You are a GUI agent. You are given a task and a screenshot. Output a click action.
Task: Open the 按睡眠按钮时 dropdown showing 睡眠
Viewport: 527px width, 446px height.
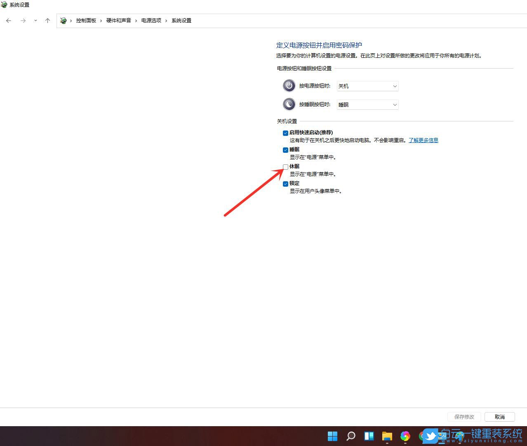tap(367, 104)
